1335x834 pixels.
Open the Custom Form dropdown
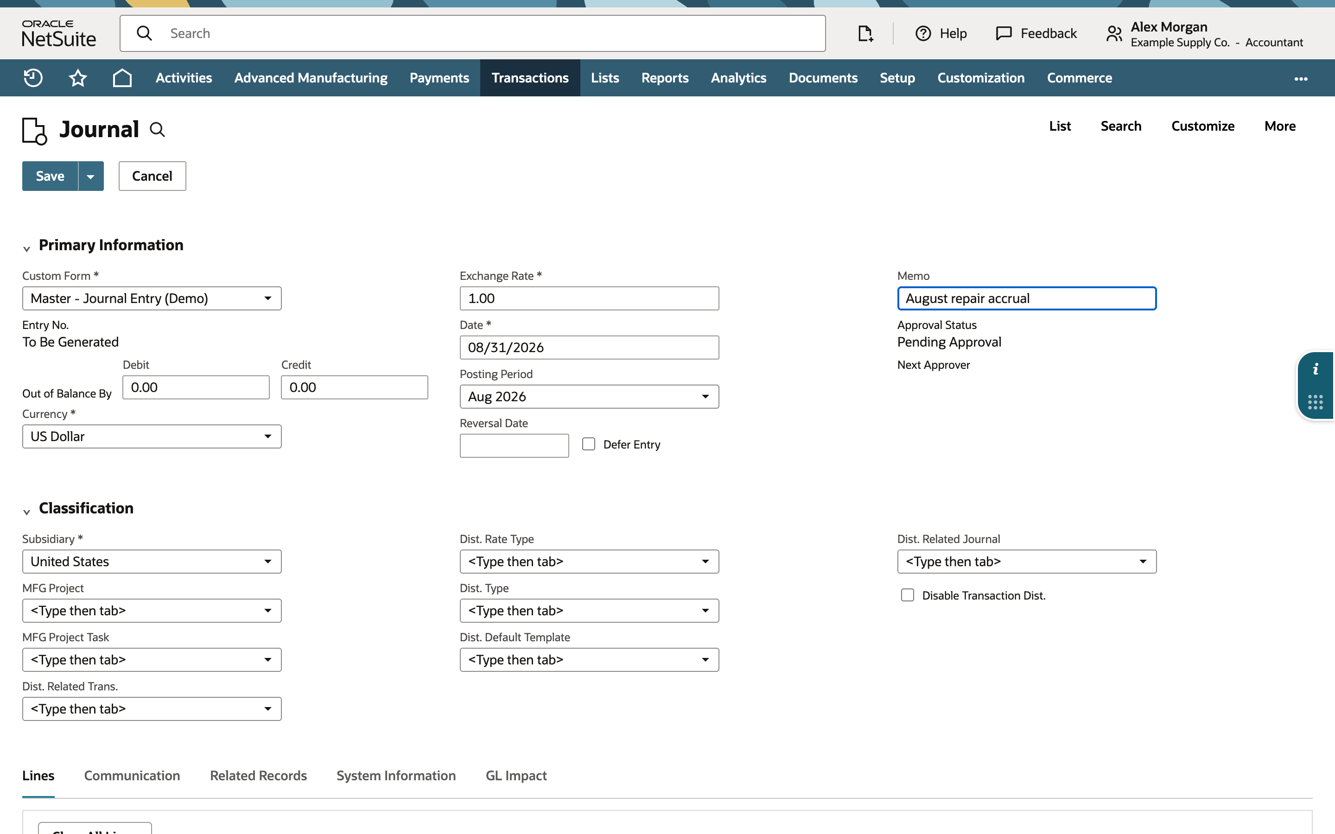tap(152, 298)
